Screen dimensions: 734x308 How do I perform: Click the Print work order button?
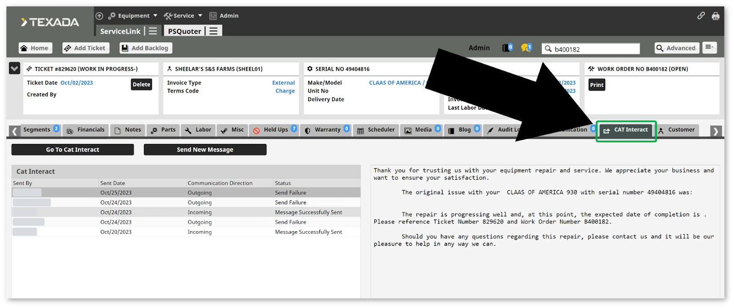pyautogui.click(x=597, y=85)
